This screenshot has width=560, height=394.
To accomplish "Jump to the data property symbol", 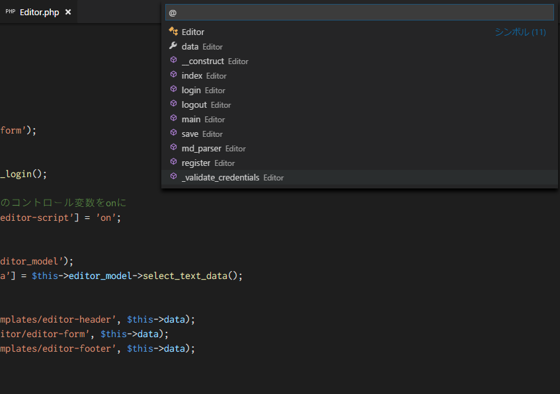I will pyautogui.click(x=359, y=46).
